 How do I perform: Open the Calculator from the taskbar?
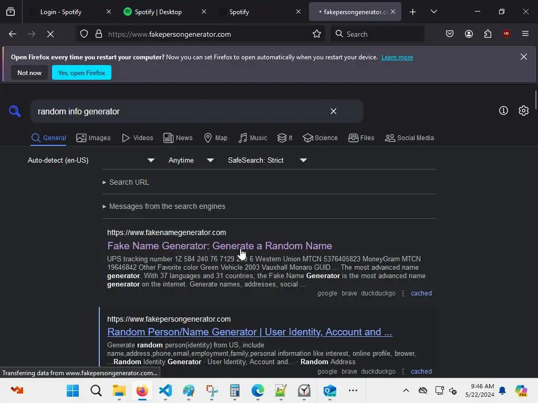(235, 390)
